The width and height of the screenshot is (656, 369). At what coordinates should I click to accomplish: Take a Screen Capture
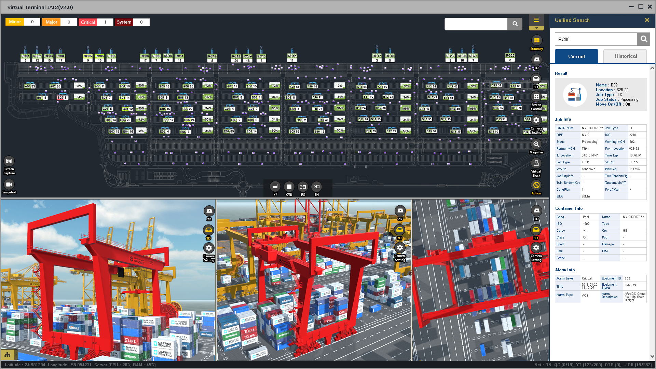9,161
